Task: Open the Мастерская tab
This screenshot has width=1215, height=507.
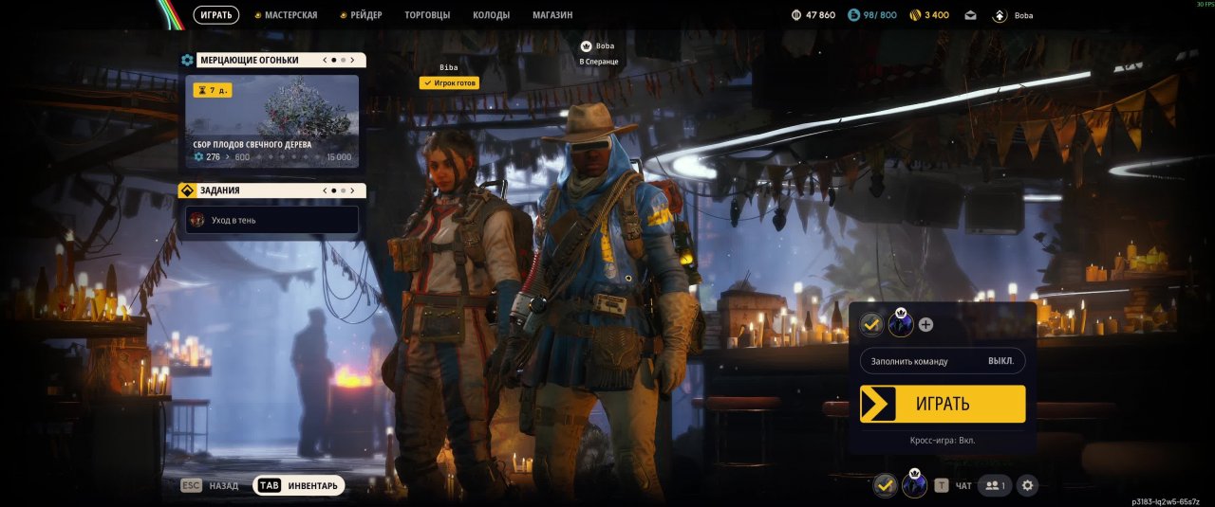Action: pos(291,15)
